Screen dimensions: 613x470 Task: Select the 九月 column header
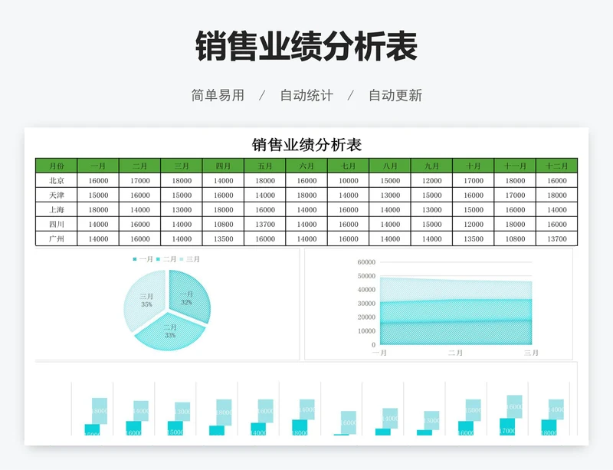tap(431, 166)
